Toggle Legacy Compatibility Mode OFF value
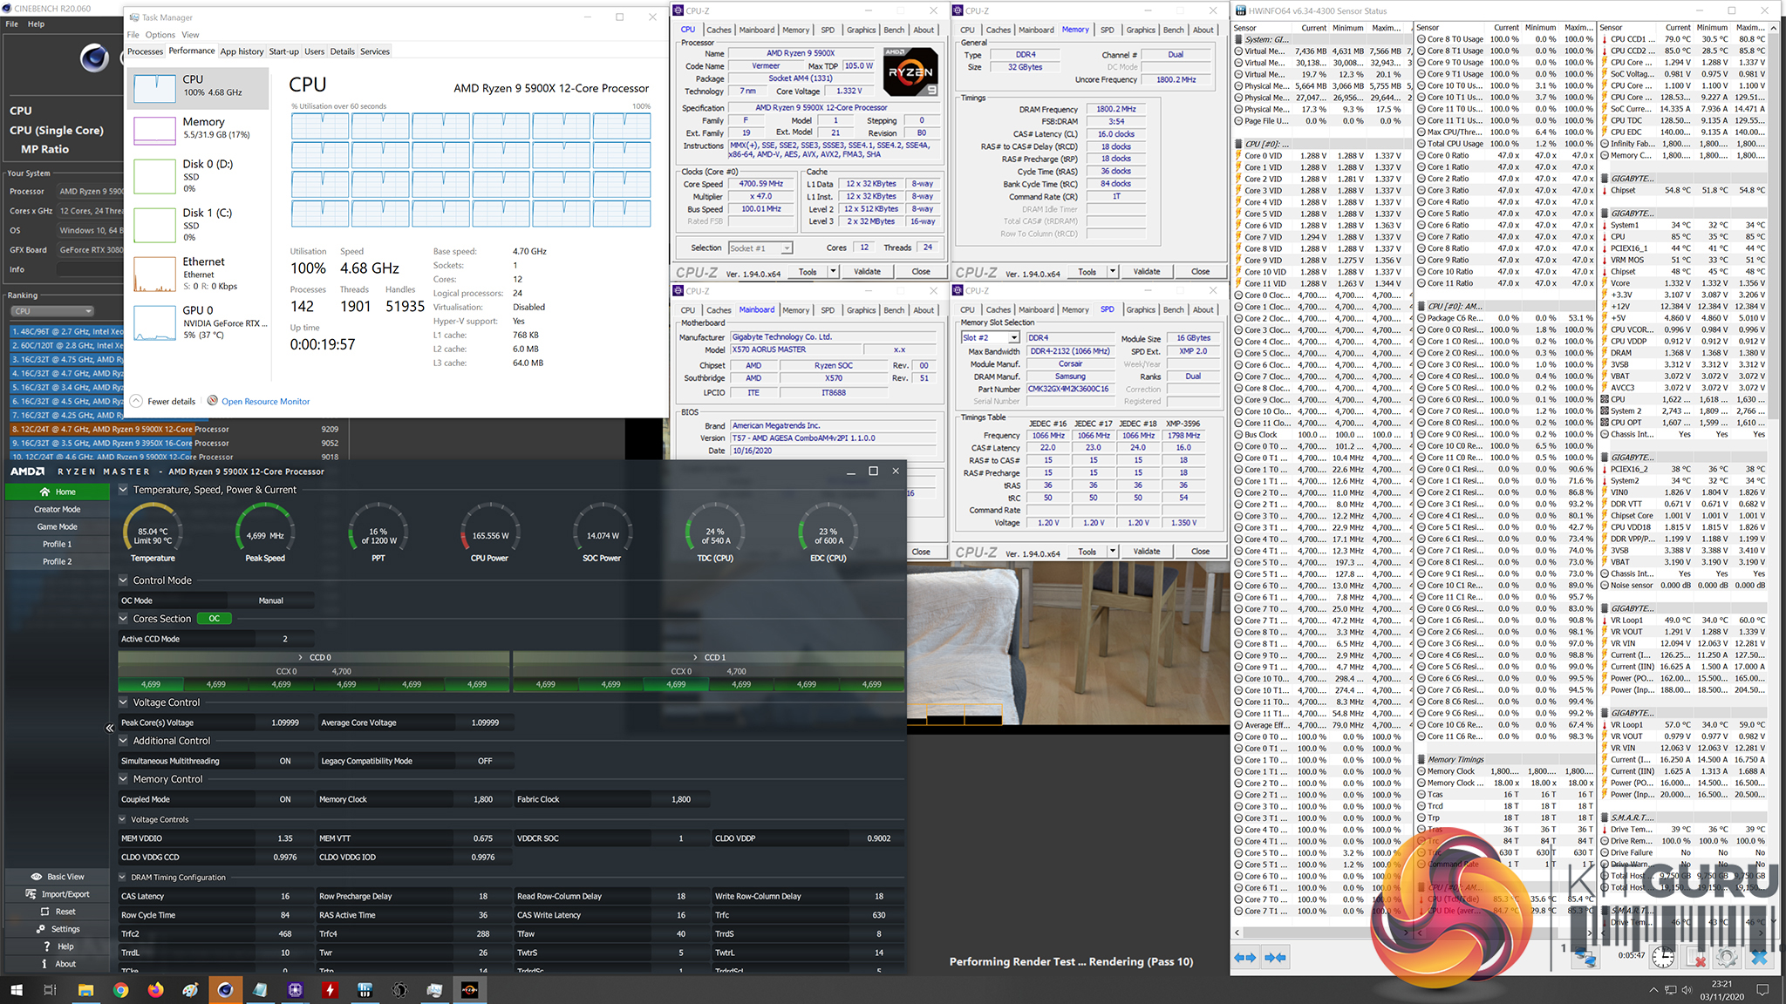Viewport: 1786px width, 1004px height. point(485,761)
